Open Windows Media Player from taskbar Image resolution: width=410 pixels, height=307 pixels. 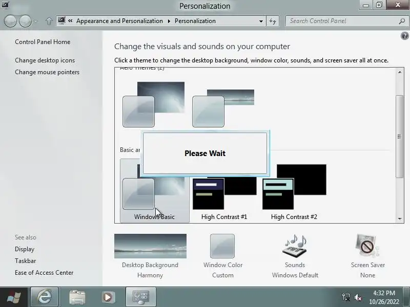[x=108, y=297]
